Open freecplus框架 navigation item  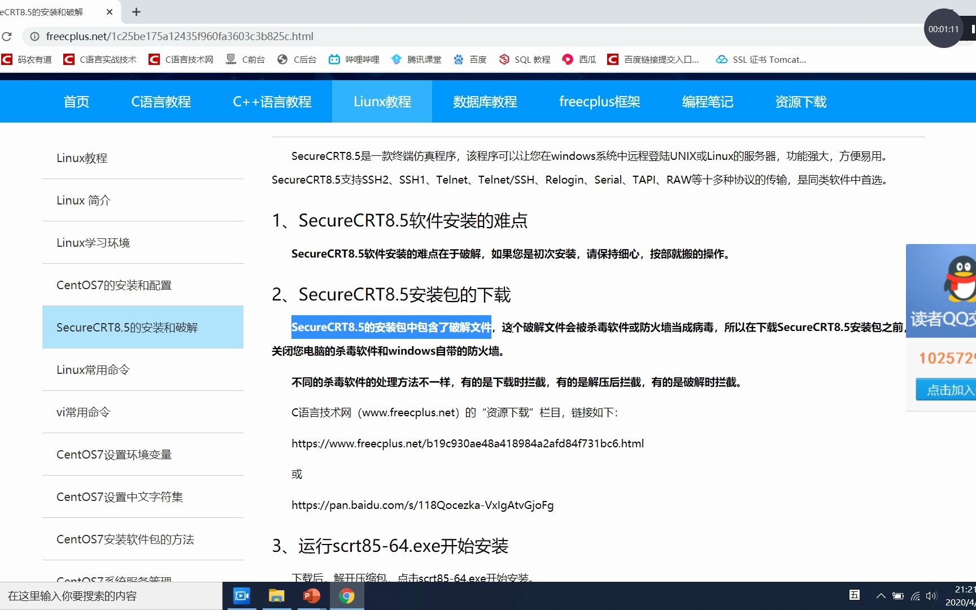pos(600,102)
